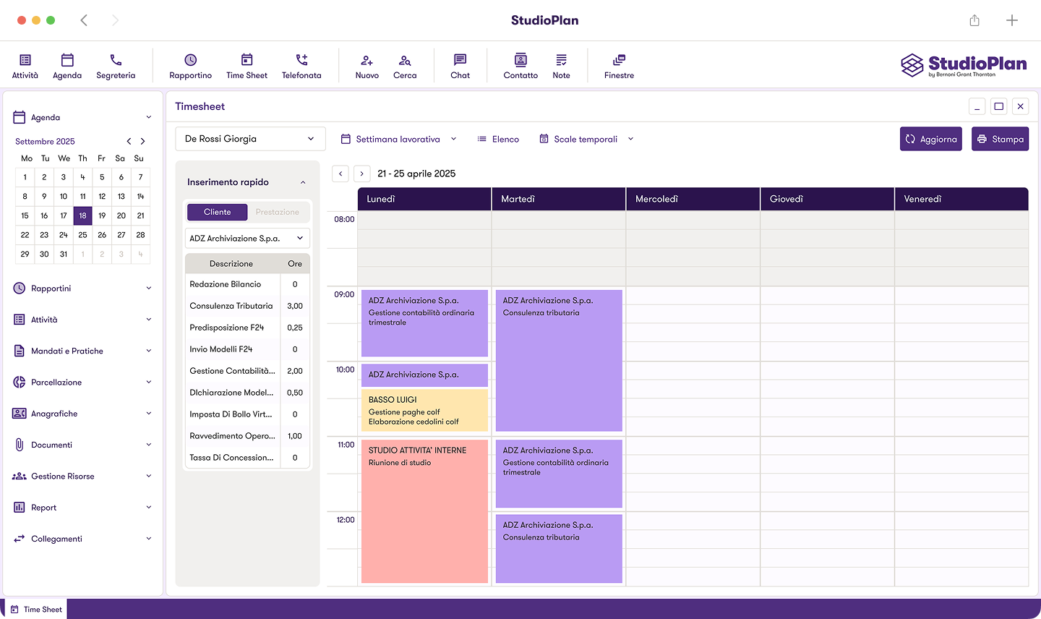The height and width of the screenshot is (619, 1041).
Task: Open Monday 09:00 Gestione contabilità ordinaria appointment
Action: click(424, 323)
